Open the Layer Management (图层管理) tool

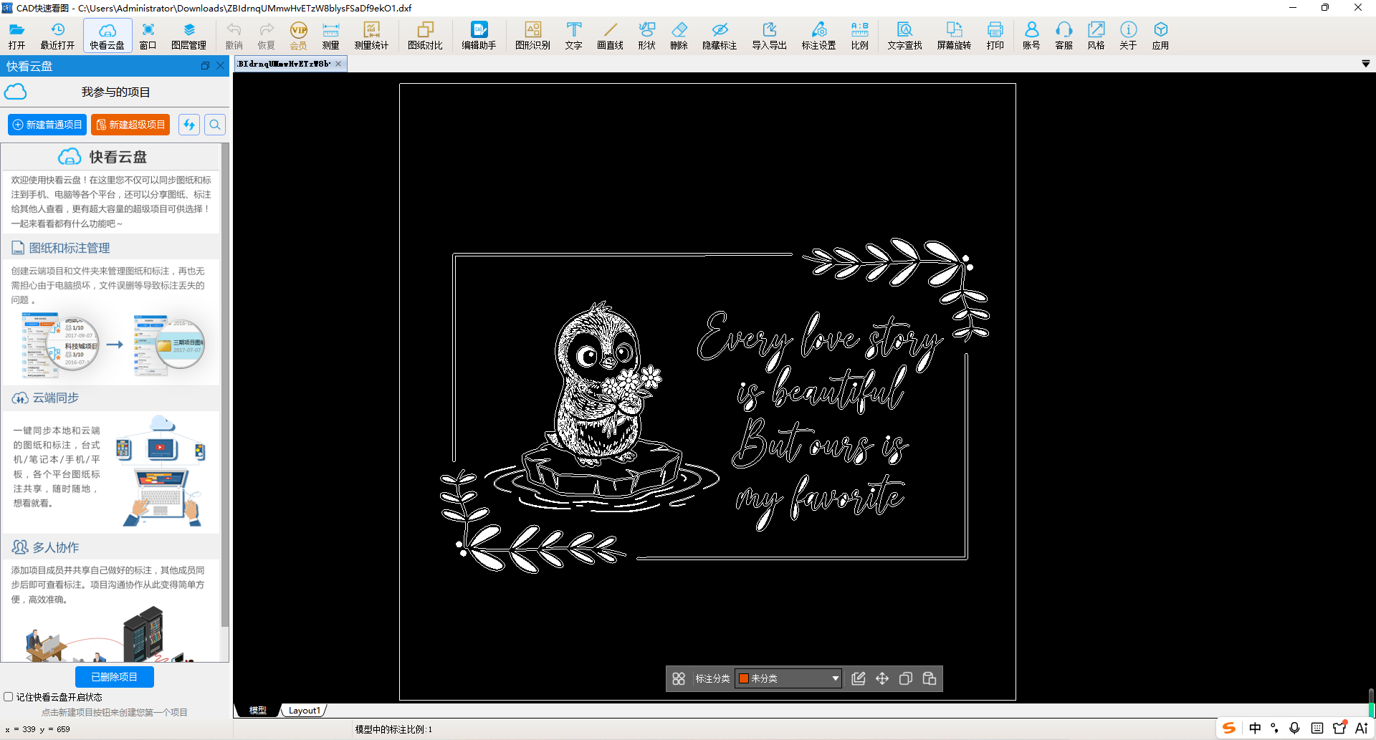(x=188, y=35)
